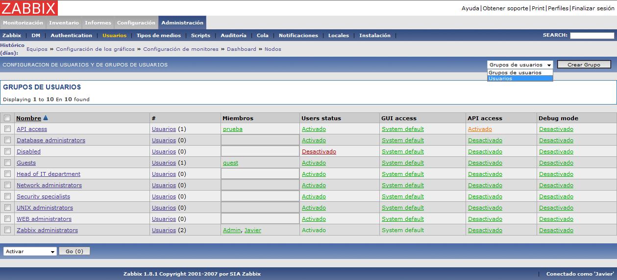This screenshot has height=280, width=617.
Task: Toggle checkbox for Zabbix administrators row
Action: [x=7, y=230]
